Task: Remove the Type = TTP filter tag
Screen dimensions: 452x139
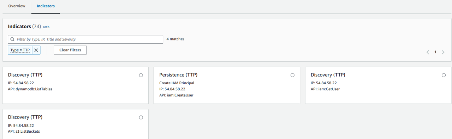Action: (x=36, y=50)
